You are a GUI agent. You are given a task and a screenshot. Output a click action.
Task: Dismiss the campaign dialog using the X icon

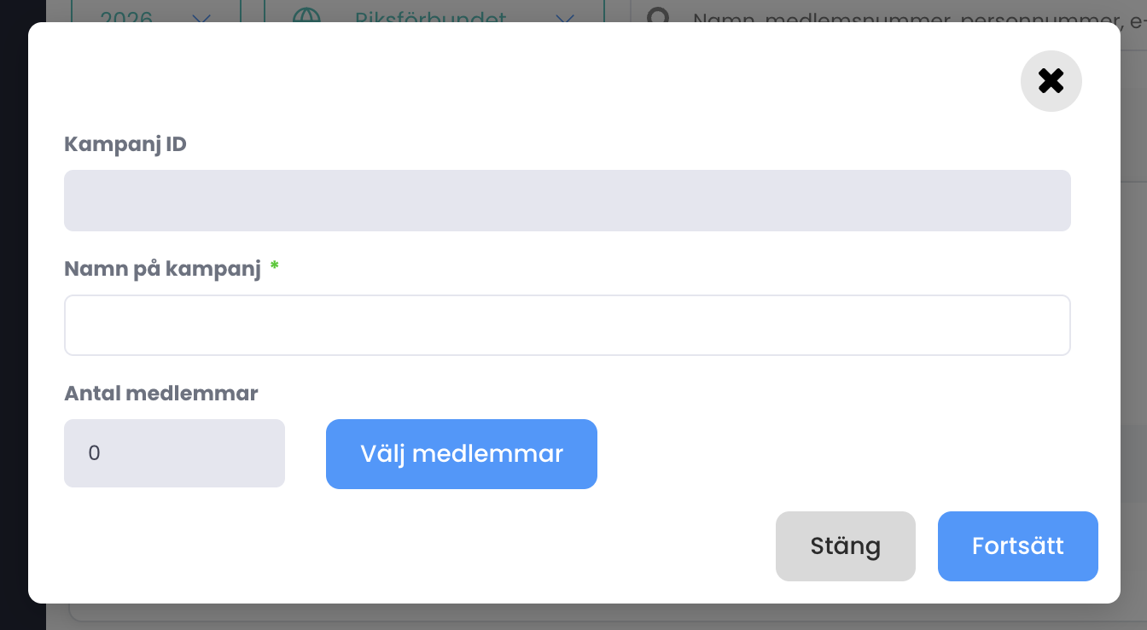click(1051, 80)
